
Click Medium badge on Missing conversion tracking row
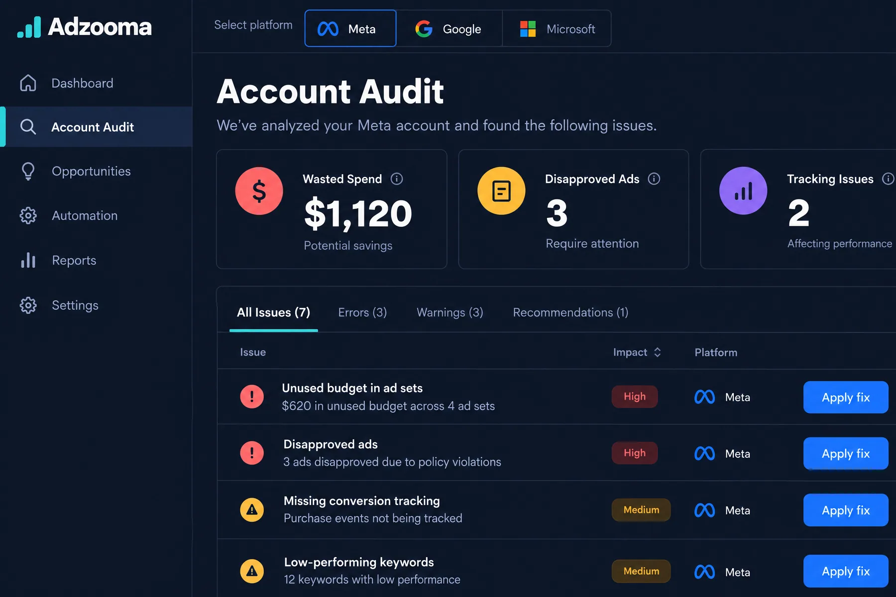tap(641, 510)
